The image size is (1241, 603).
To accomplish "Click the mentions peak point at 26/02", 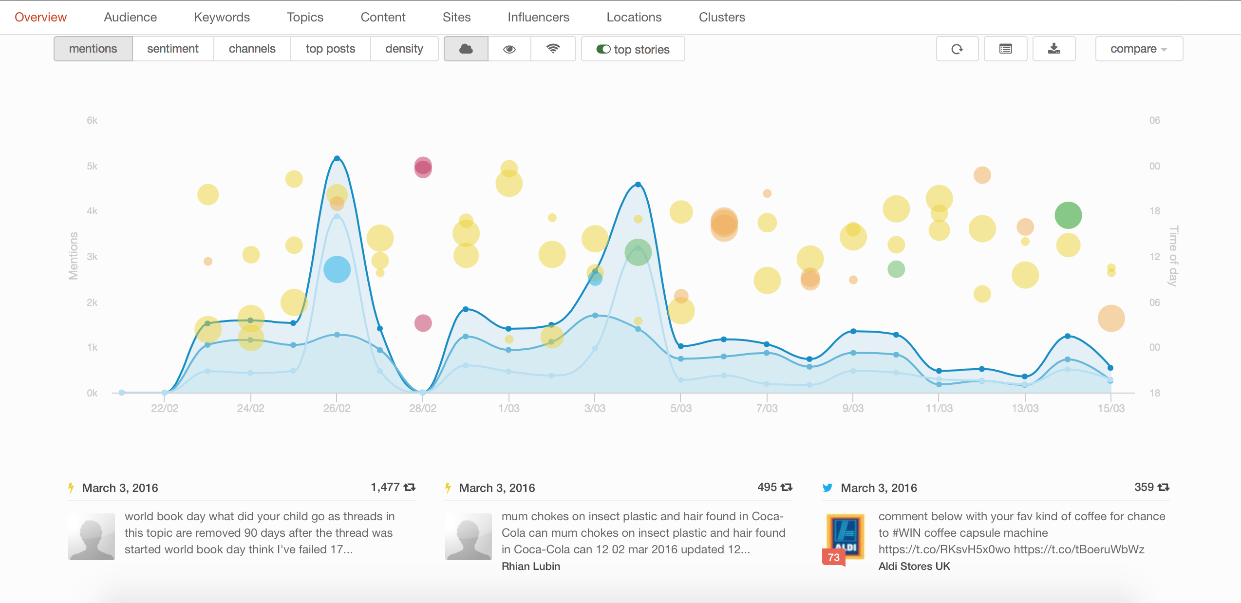I will coord(337,158).
